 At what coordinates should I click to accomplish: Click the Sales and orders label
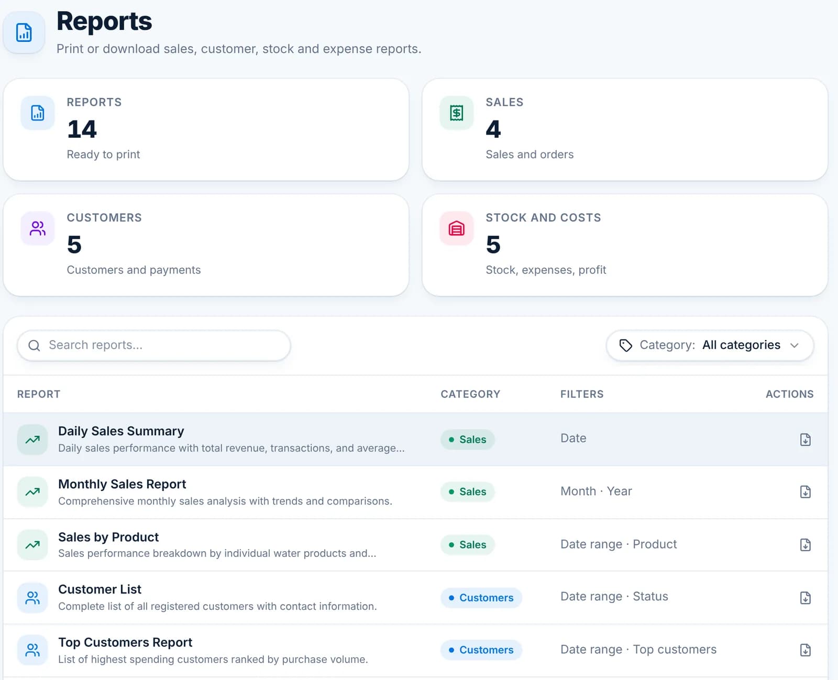click(530, 155)
